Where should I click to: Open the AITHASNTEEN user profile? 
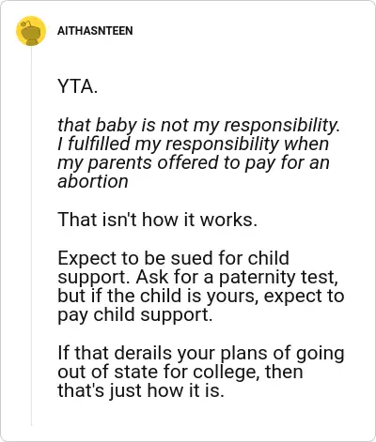pyautogui.click(x=95, y=31)
